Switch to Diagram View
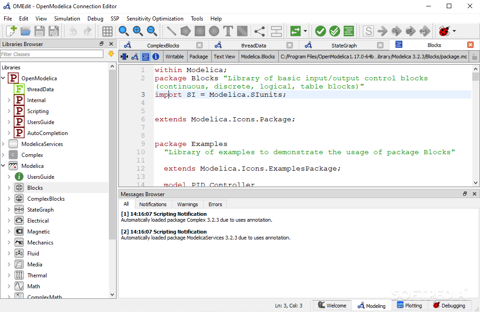Image resolution: width=480 pixels, height=312 pixels. click(135, 57)
